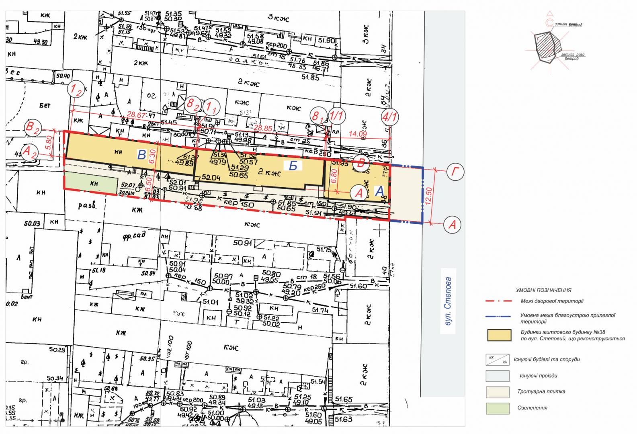Select axis marker circle В₂
This screenshot has width=637, height=434.
pyautogui.click(x=33, y=128)
